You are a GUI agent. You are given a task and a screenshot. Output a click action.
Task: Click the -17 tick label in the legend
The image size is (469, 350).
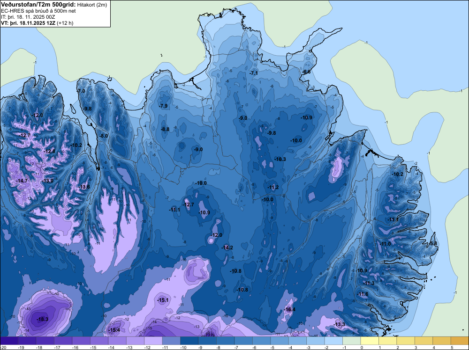57,347
